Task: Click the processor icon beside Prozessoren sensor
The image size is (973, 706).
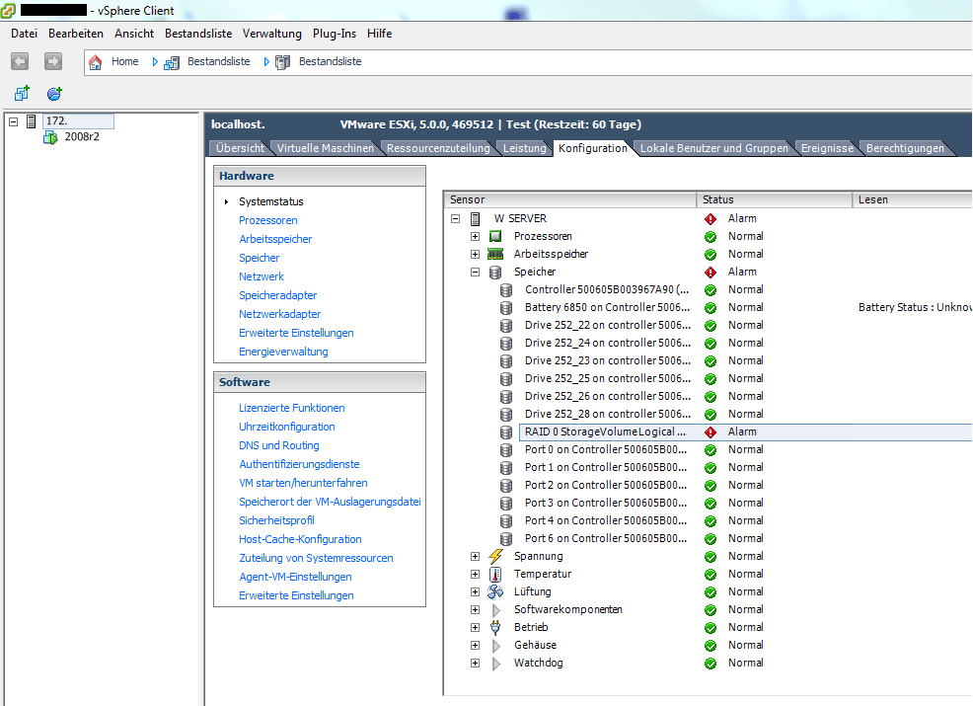Action: (x=494, y=236)
